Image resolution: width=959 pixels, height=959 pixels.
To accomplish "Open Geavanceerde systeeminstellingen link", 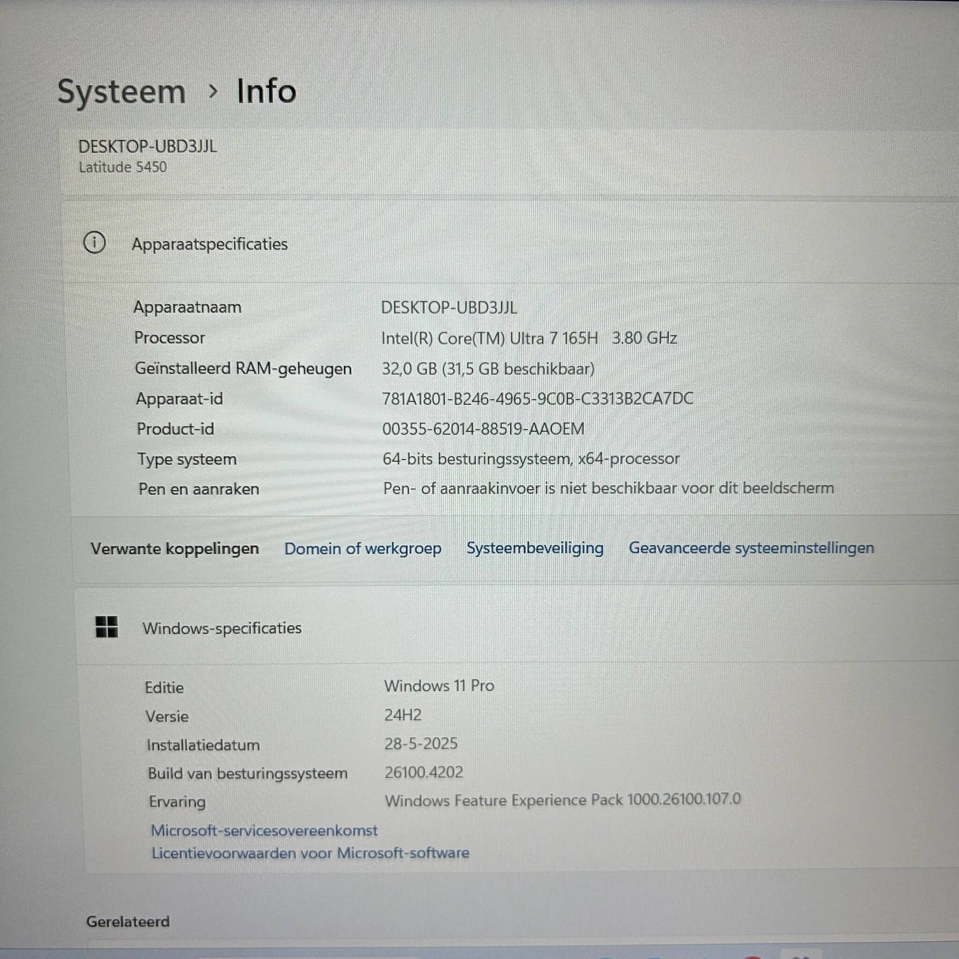I will (x=752, y=548).
